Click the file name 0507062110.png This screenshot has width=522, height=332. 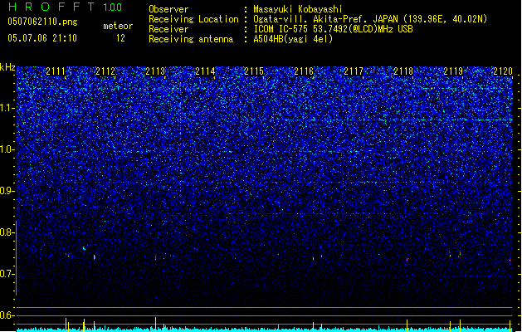[x=42, y=22]
